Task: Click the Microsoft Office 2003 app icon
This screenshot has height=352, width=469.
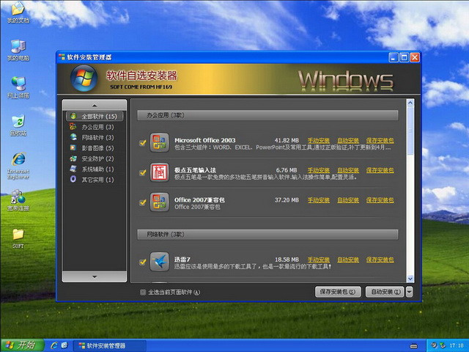Action: tap(160, 142)
